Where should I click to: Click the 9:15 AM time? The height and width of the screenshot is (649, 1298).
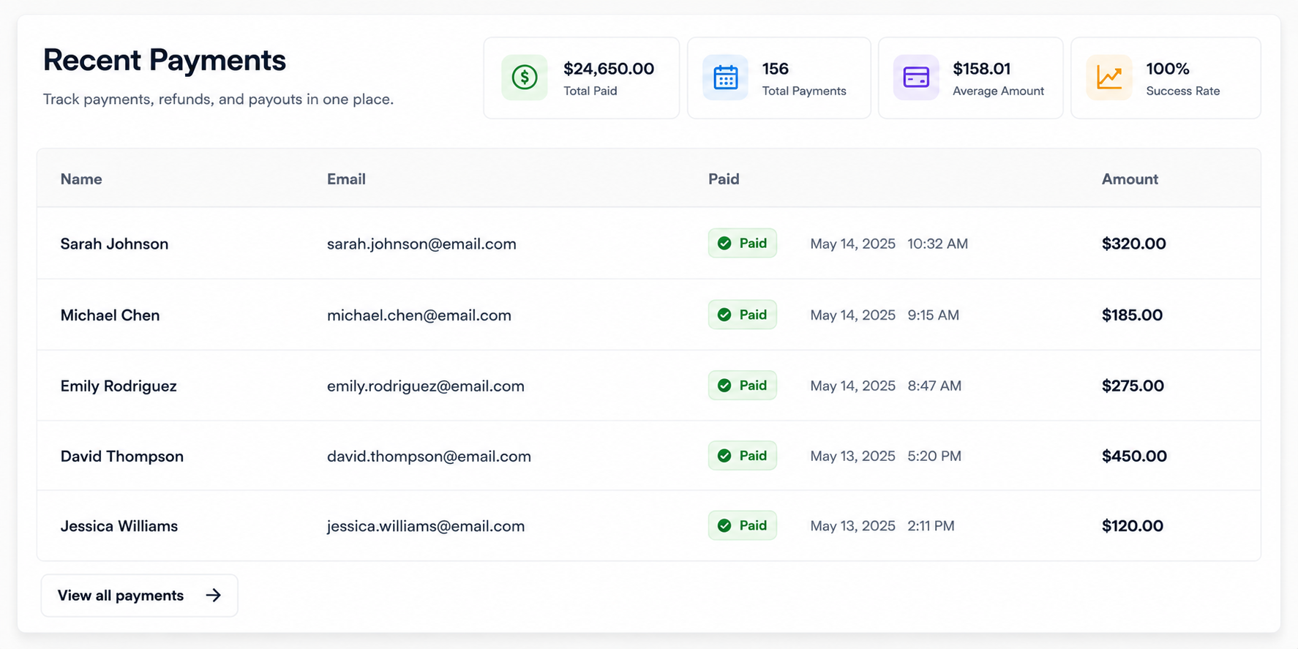tap(933, 315)
